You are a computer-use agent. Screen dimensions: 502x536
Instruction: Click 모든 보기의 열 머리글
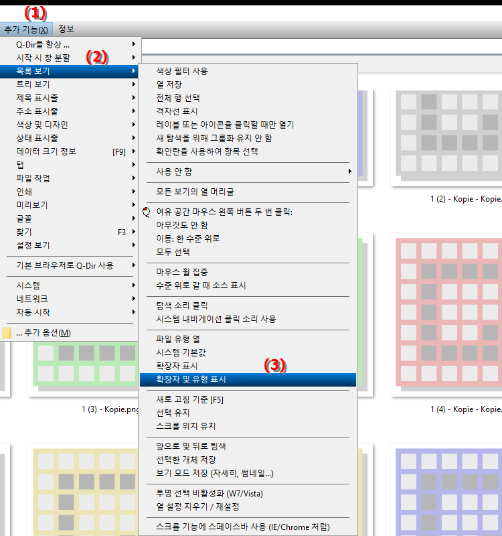click(x=248, y=192)
